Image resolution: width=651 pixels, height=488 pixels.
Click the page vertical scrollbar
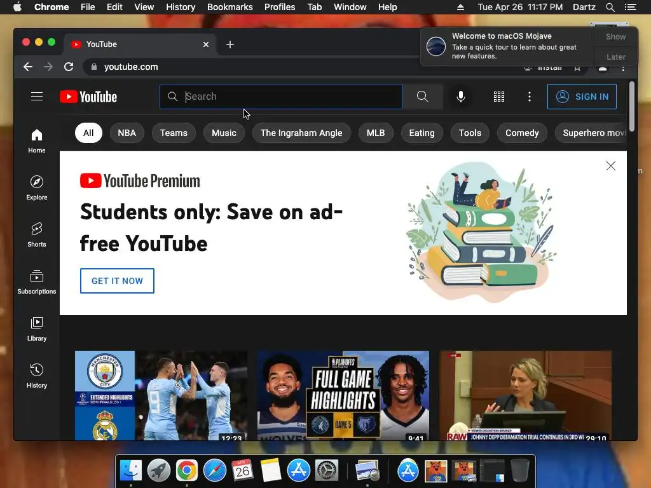[632, 107]
